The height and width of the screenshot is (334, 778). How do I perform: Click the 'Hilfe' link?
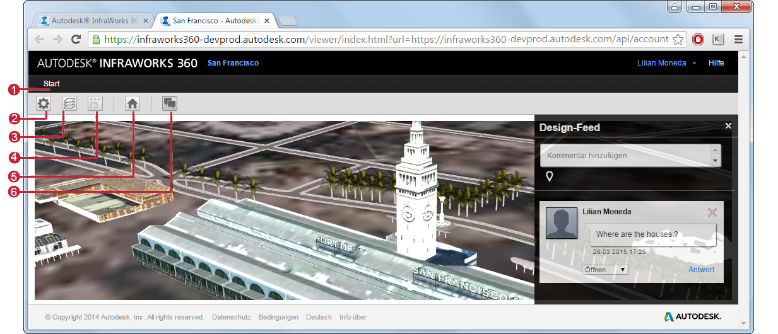pyautogui.click(x=716, y=63)
